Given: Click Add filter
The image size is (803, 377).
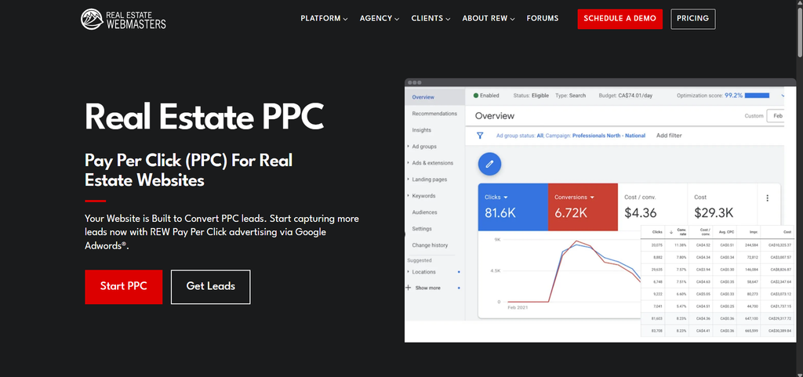Looking at the screenshot, I should [669, 136].
